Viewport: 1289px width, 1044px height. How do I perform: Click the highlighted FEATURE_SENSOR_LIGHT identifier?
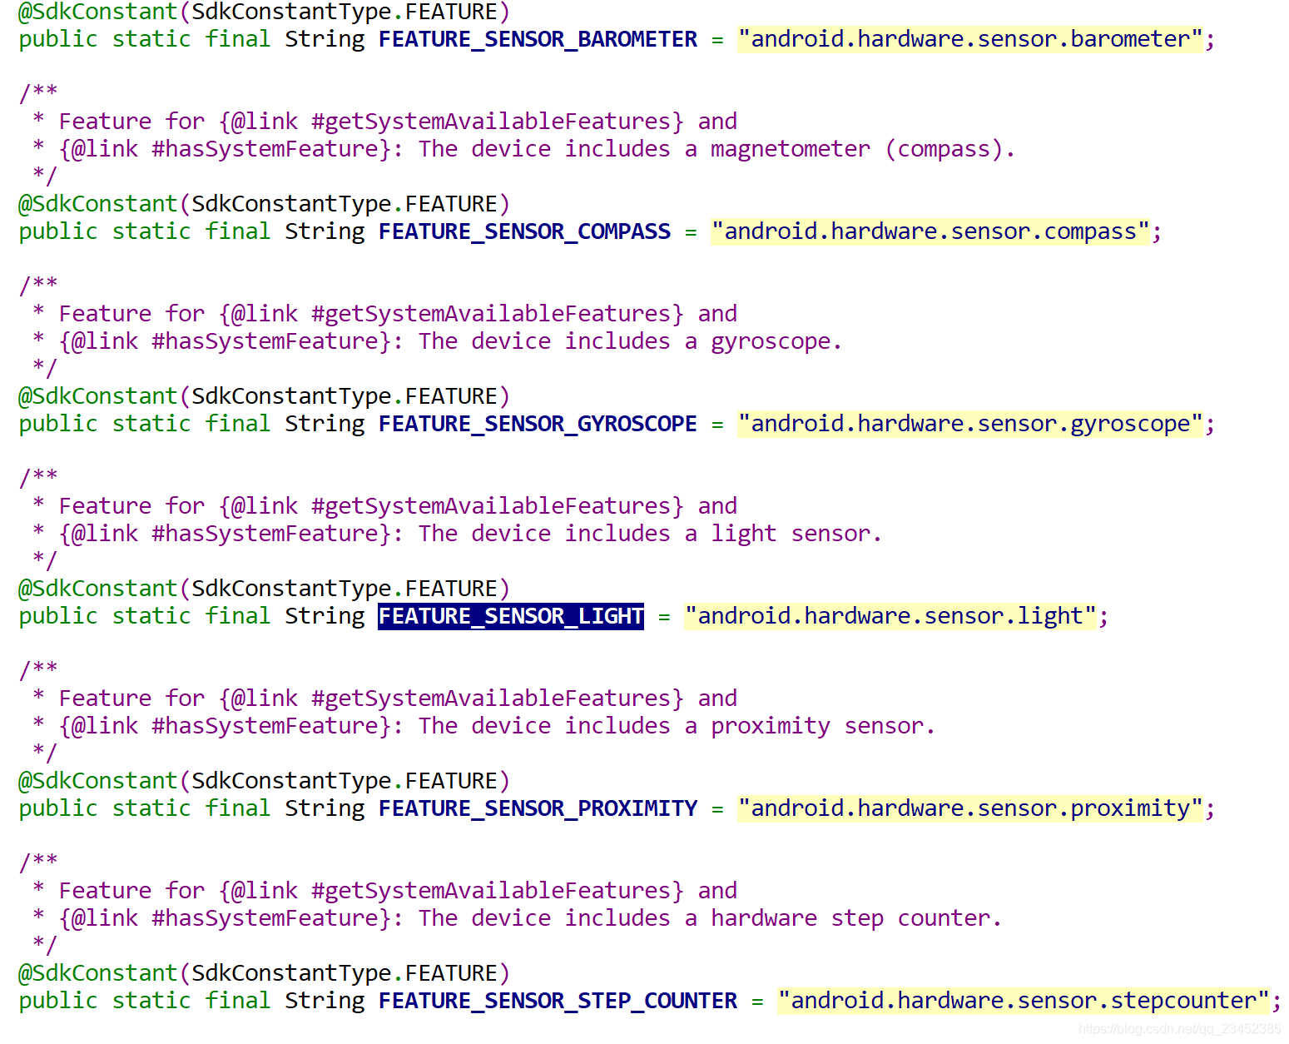[511, 616]
